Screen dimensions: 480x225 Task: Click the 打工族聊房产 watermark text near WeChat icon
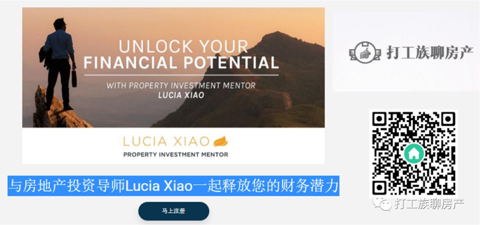point(429,204)
